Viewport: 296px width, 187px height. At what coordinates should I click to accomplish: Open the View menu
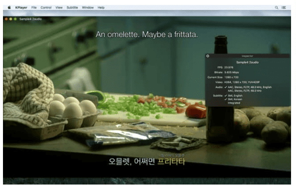click(59, 7)
